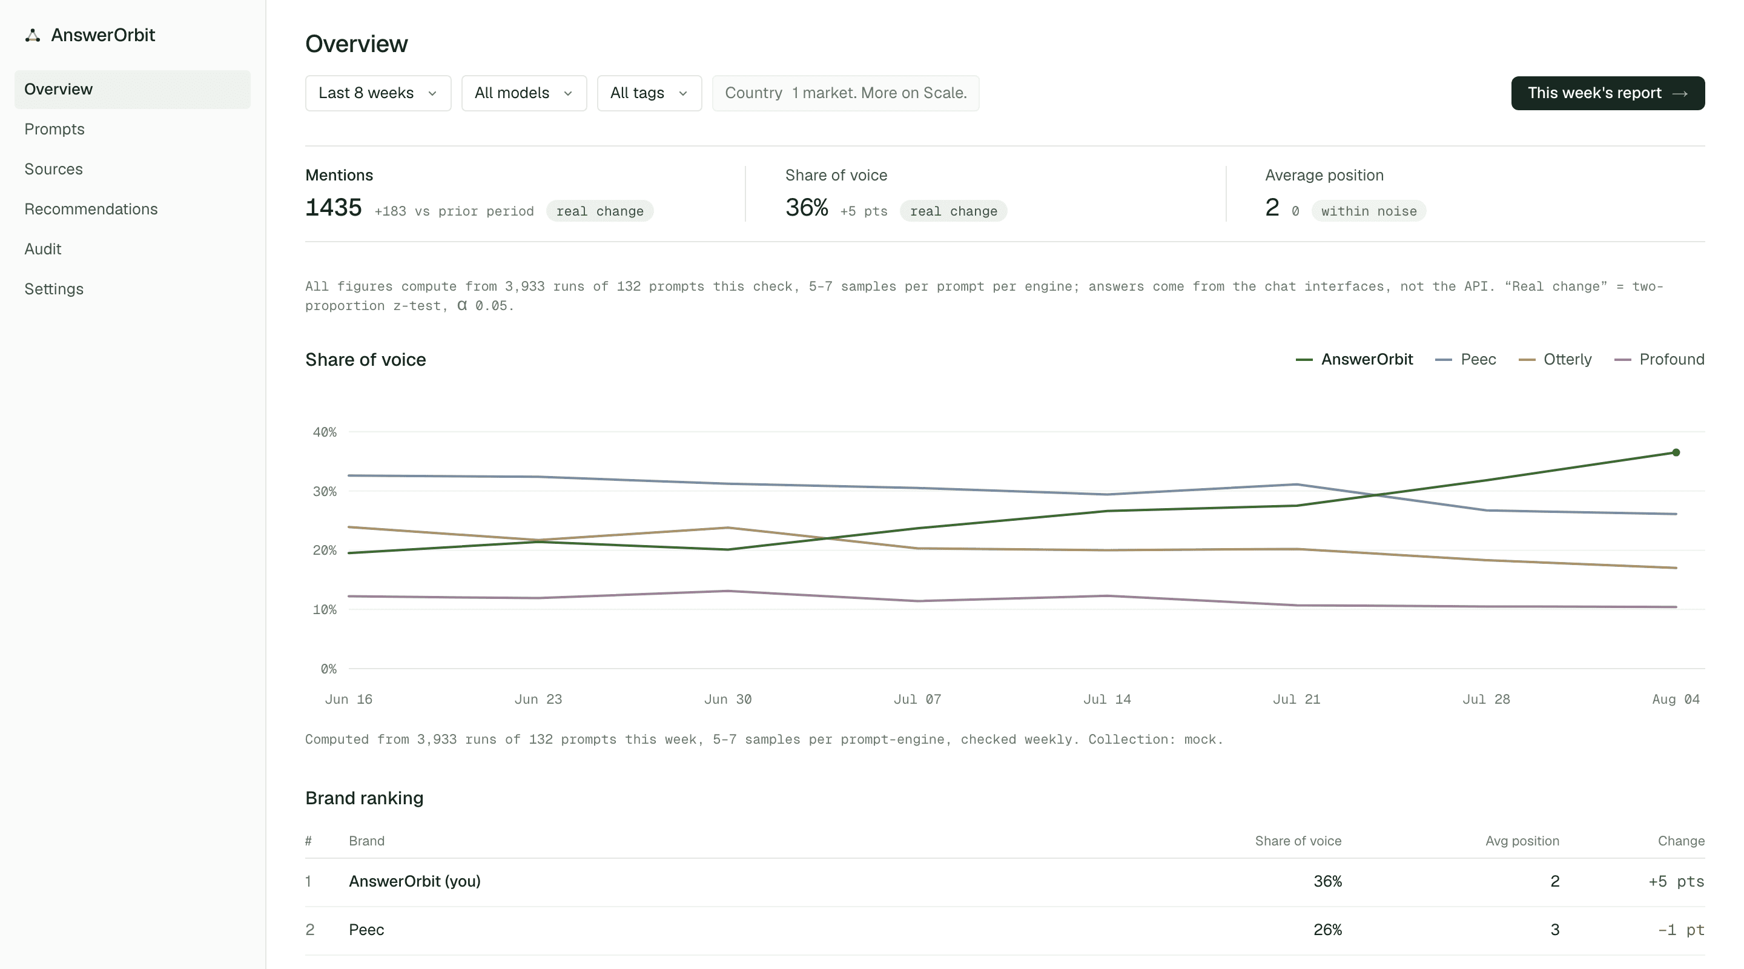Click the +183 vs prior period text
This screenshot has height=969, width=1744.
454,211
